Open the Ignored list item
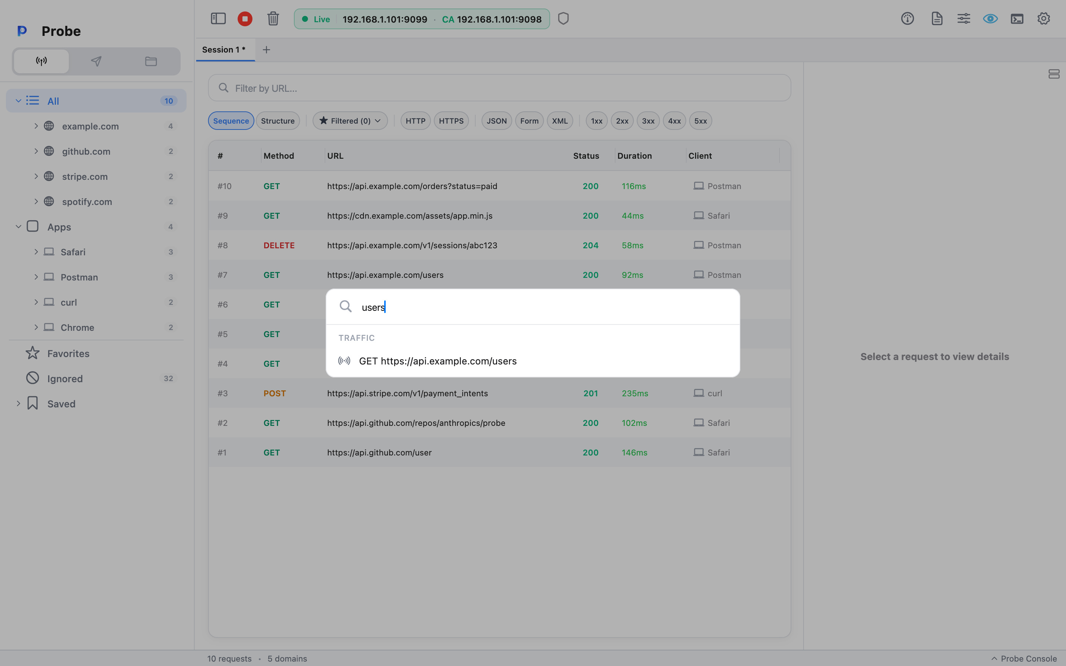The height and width of the screenshot is (666, 1066). 96,379
